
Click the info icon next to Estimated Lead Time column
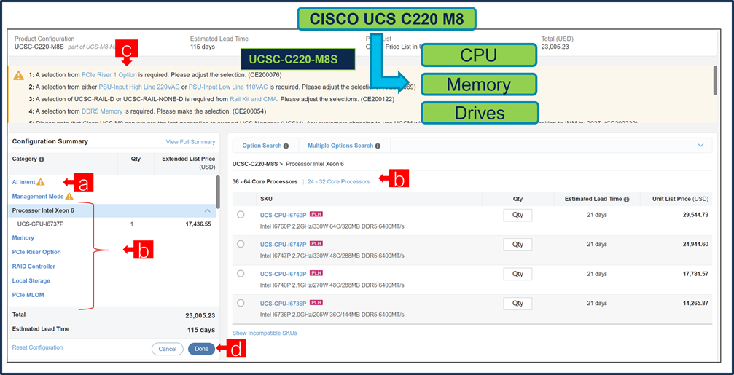(x=626, y=200)
